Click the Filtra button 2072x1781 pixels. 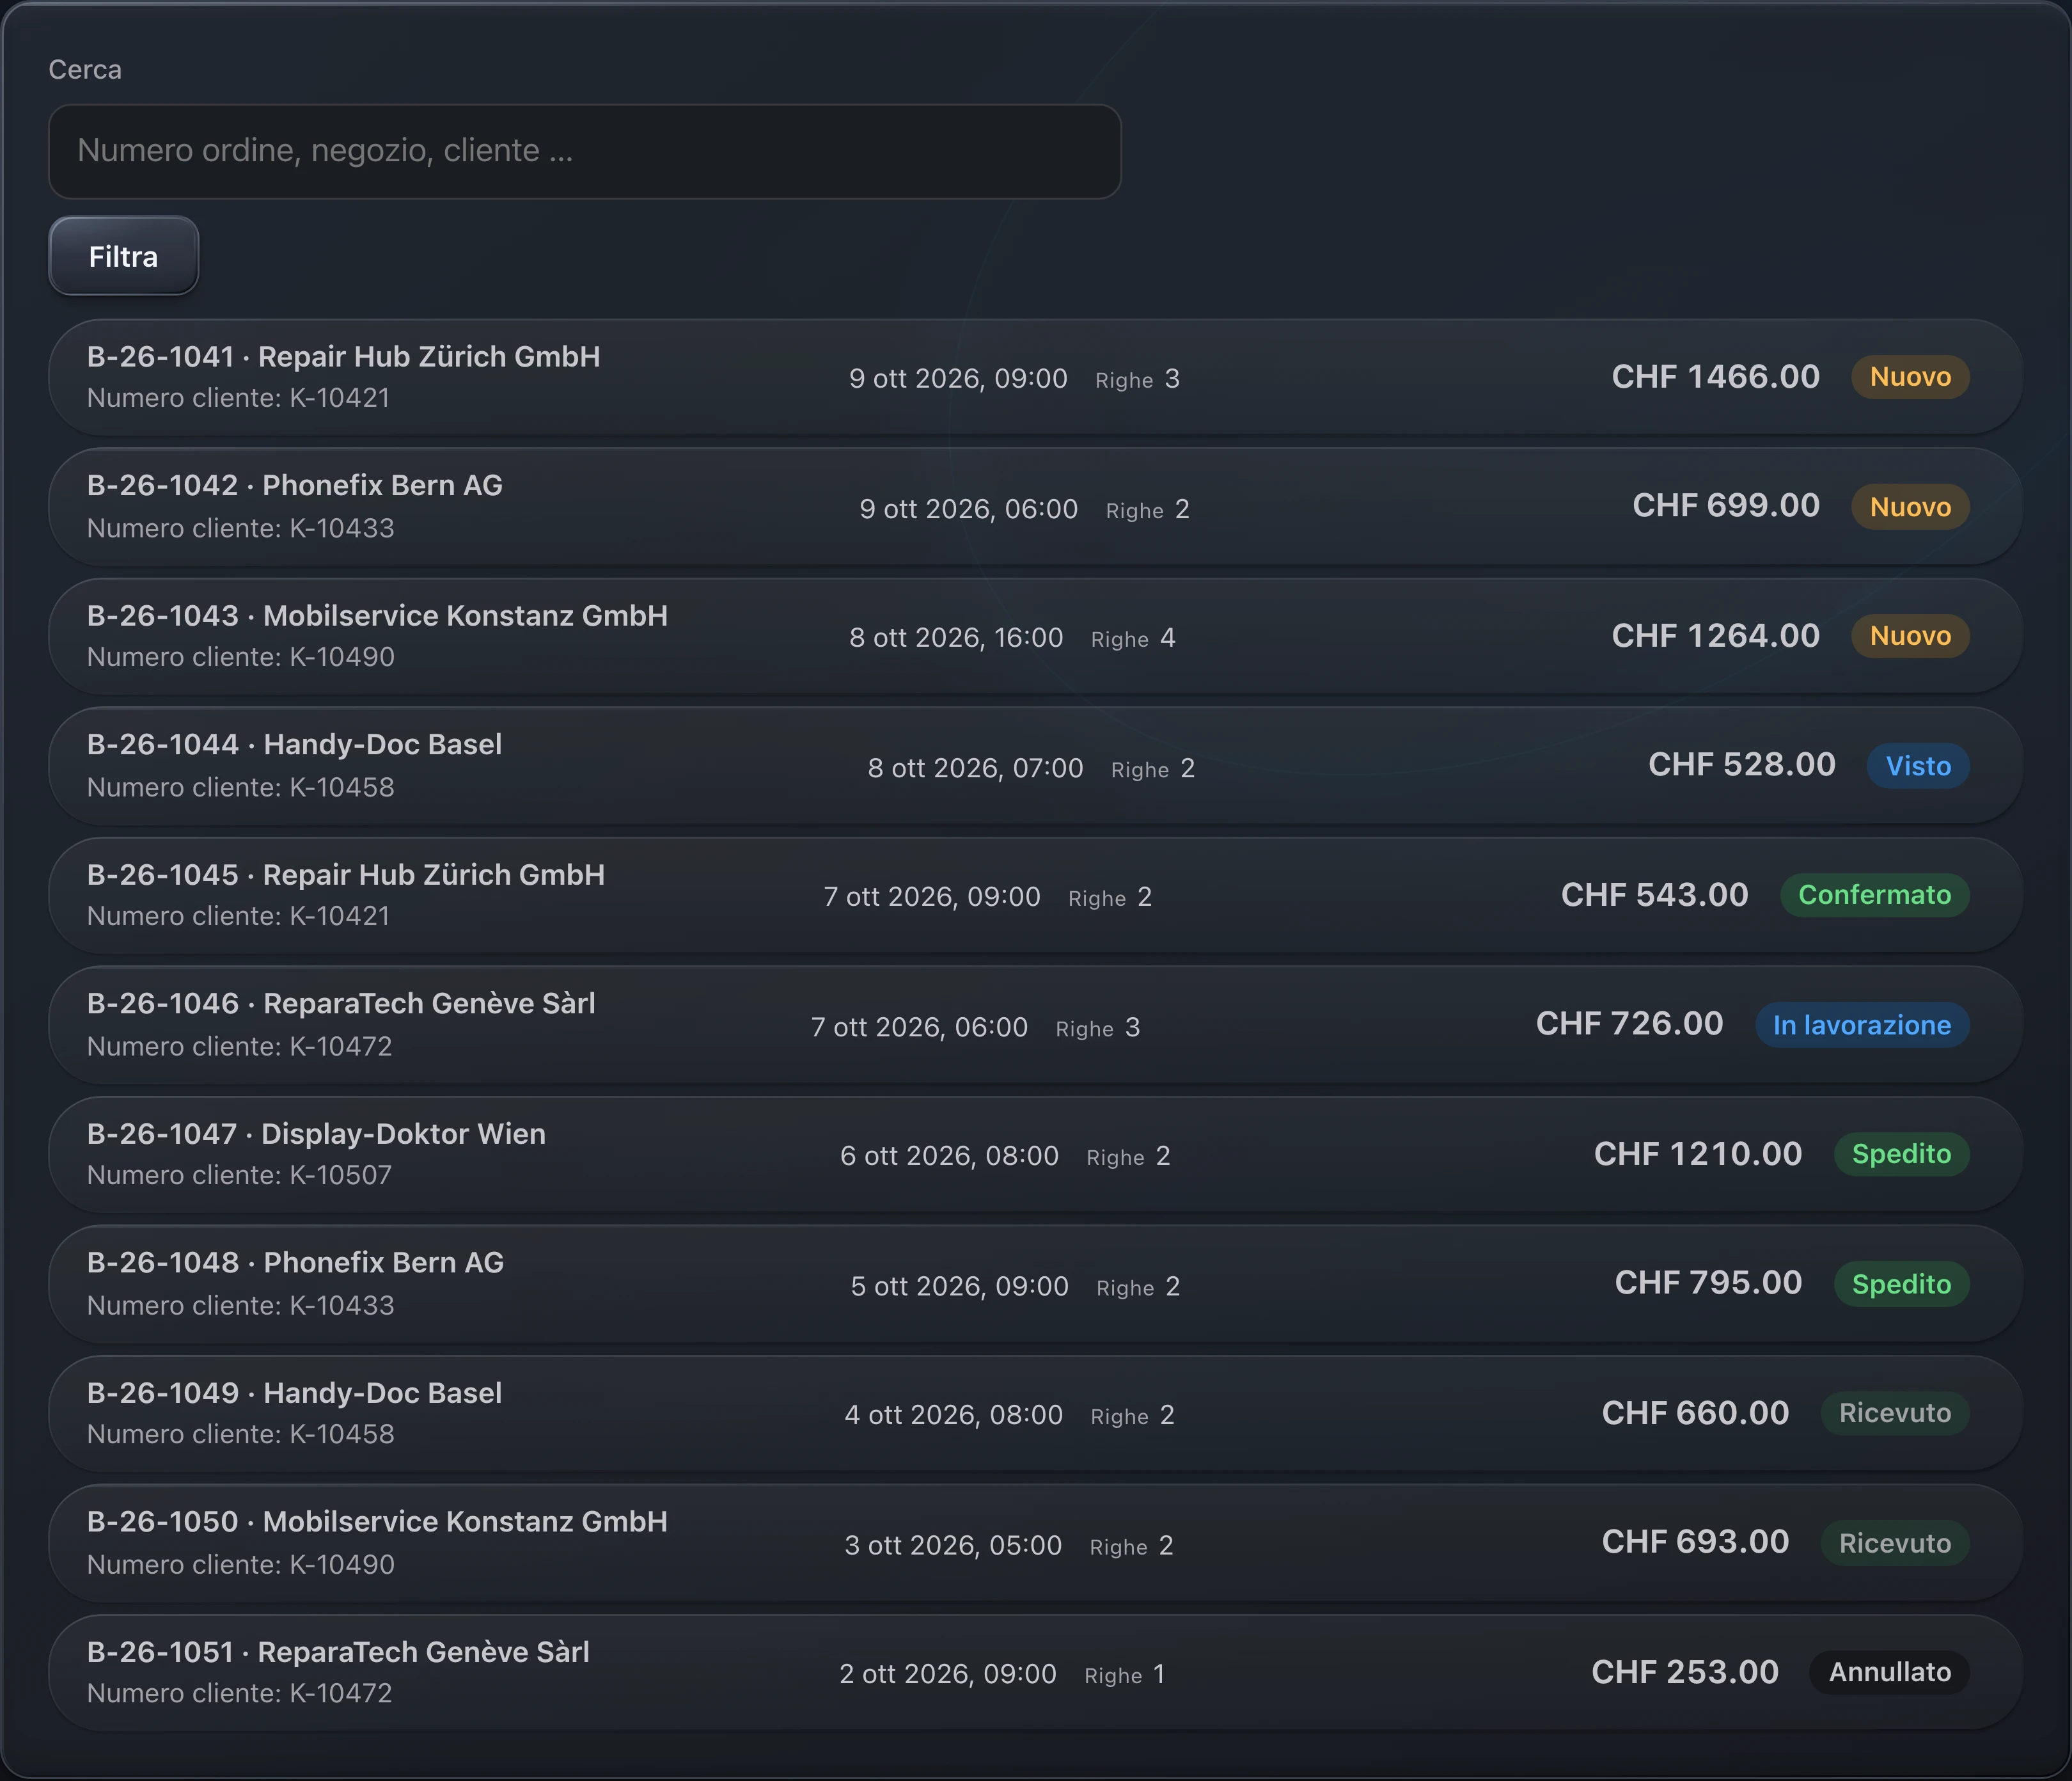(123, 256)
